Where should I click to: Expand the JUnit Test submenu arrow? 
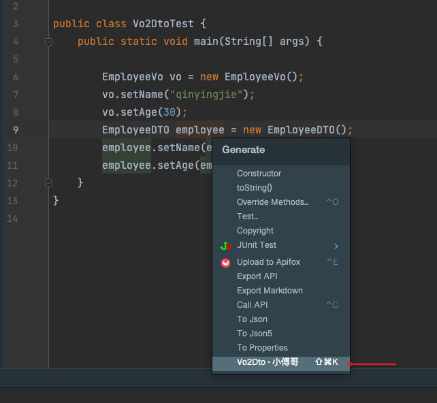pyautogui.click(x=336, y=246)
